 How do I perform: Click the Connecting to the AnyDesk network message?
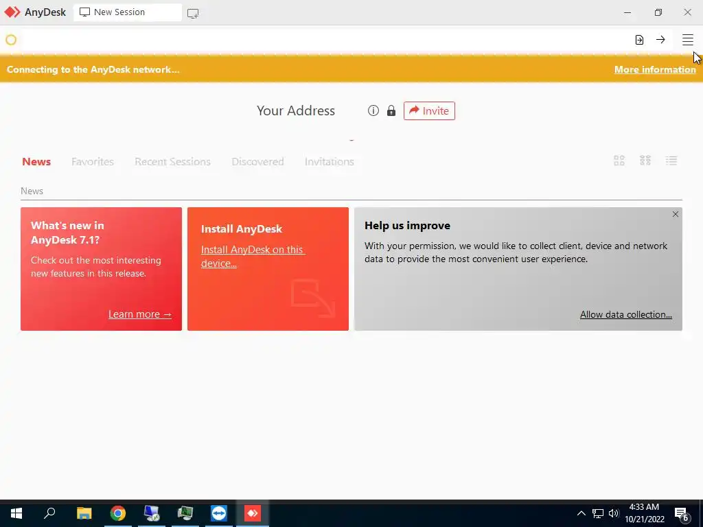tap(93, 69)
